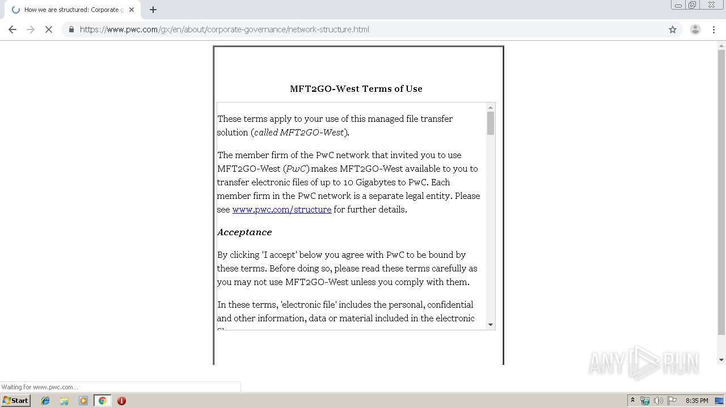The image size is (726, 408).
Task: Click the page scrollbar up arrow
Action: pos(721,45)
